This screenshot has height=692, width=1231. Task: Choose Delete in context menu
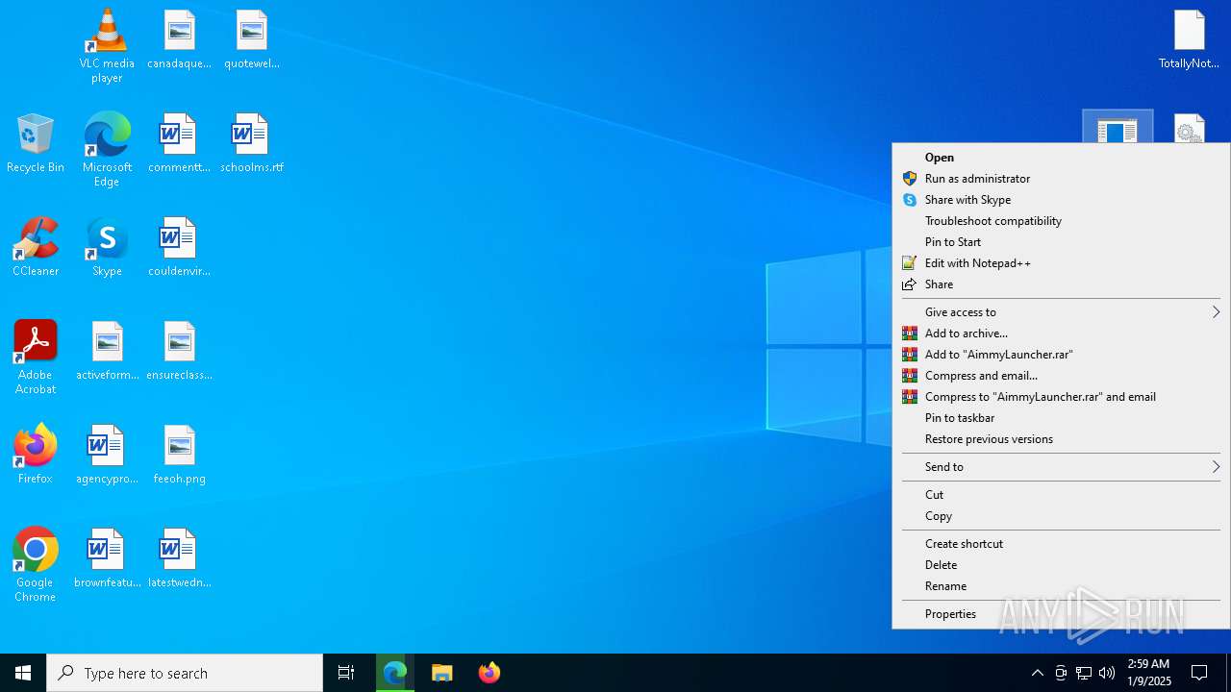(x=1061, y=565)
